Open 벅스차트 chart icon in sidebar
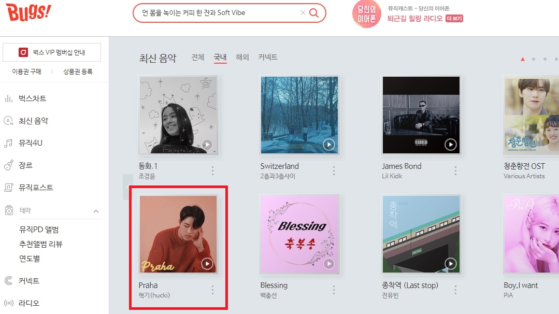Viewport: 559px width, 314px height. 9,98
